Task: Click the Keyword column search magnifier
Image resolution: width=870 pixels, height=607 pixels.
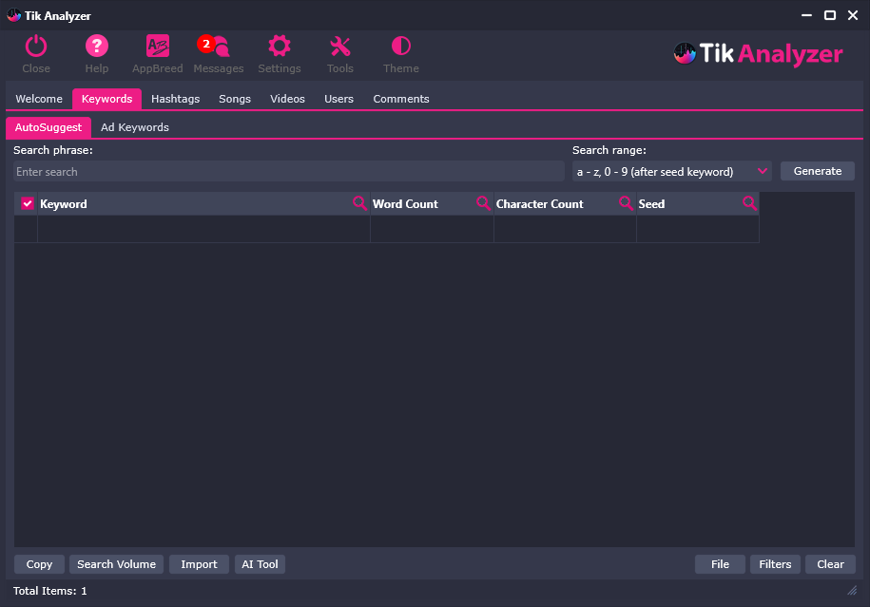Action: coord(359,203)
